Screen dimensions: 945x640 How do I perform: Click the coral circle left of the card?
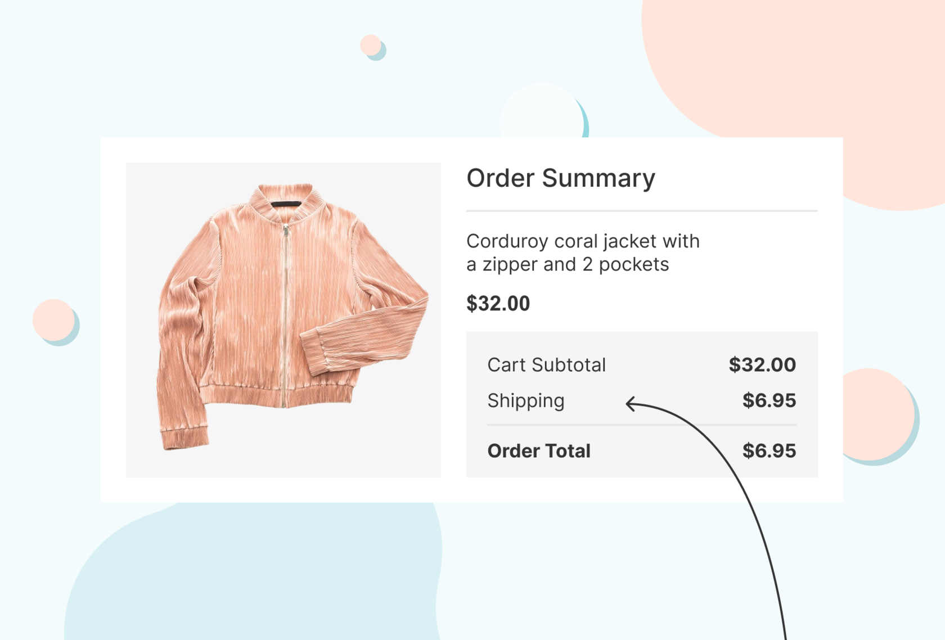(53, 319)
